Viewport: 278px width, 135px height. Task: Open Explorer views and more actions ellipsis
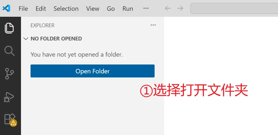tap(153, 25)
